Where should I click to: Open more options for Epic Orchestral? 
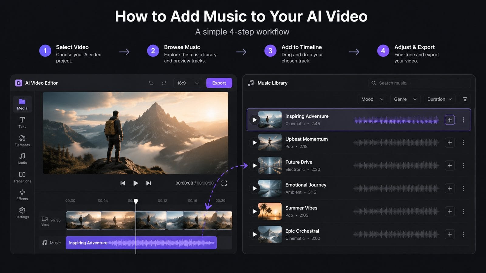[463, 234]
